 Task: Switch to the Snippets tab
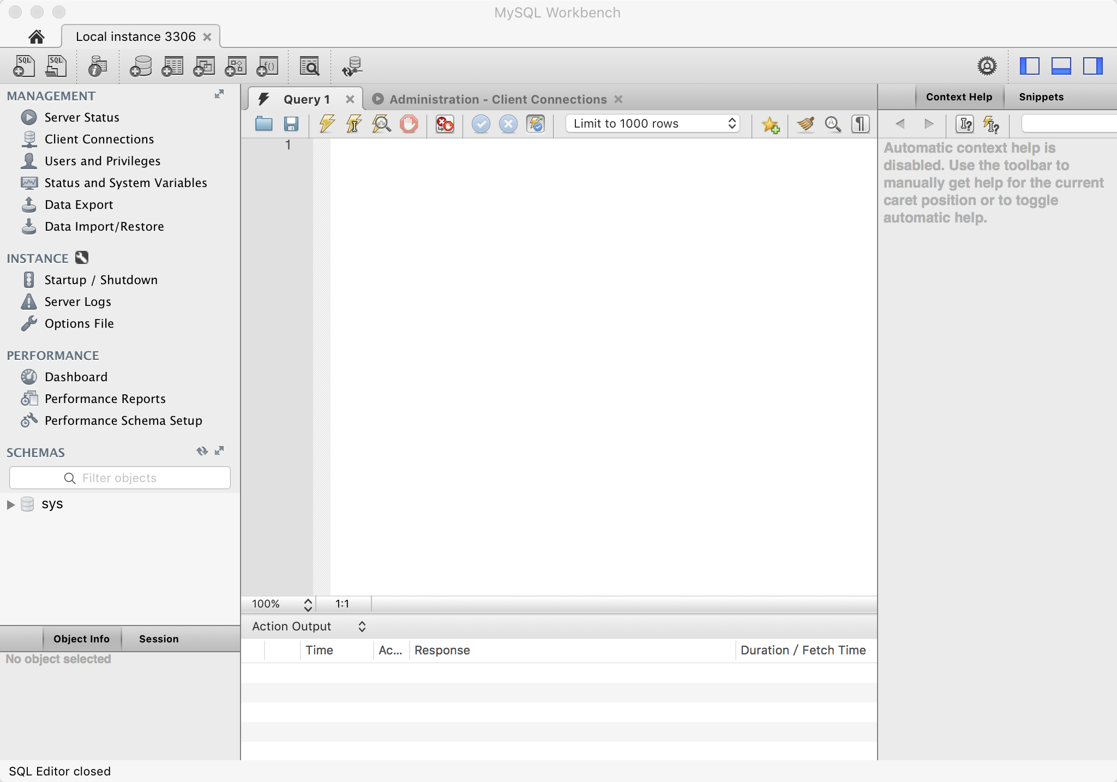pos(1041,97)
